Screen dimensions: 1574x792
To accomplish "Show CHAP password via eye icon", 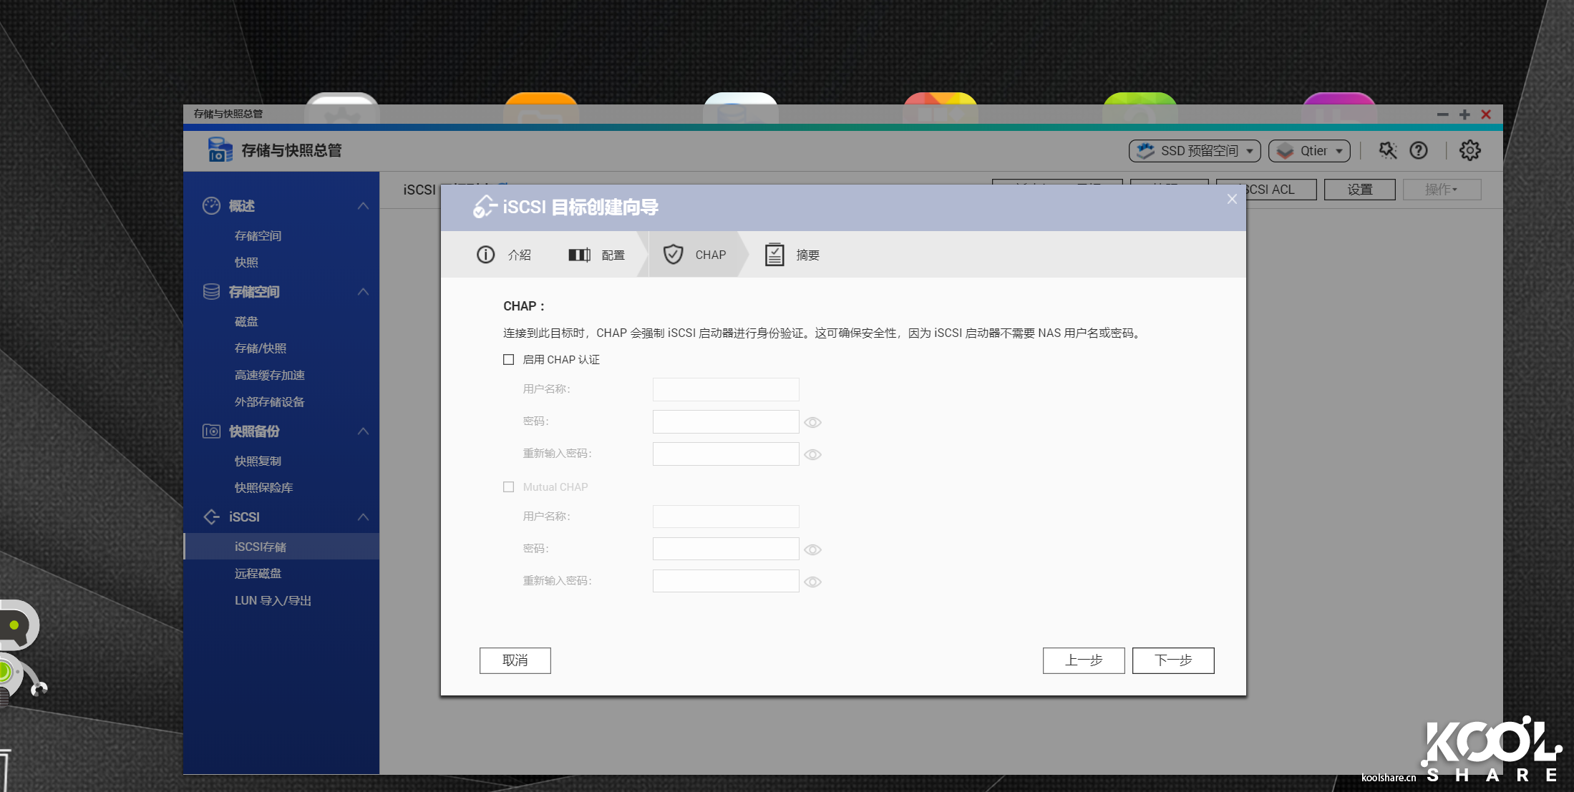I will click(x=812, y=423).
